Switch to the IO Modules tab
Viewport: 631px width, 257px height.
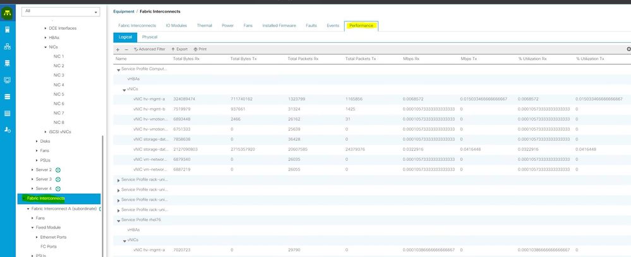[x=176, y=25]
